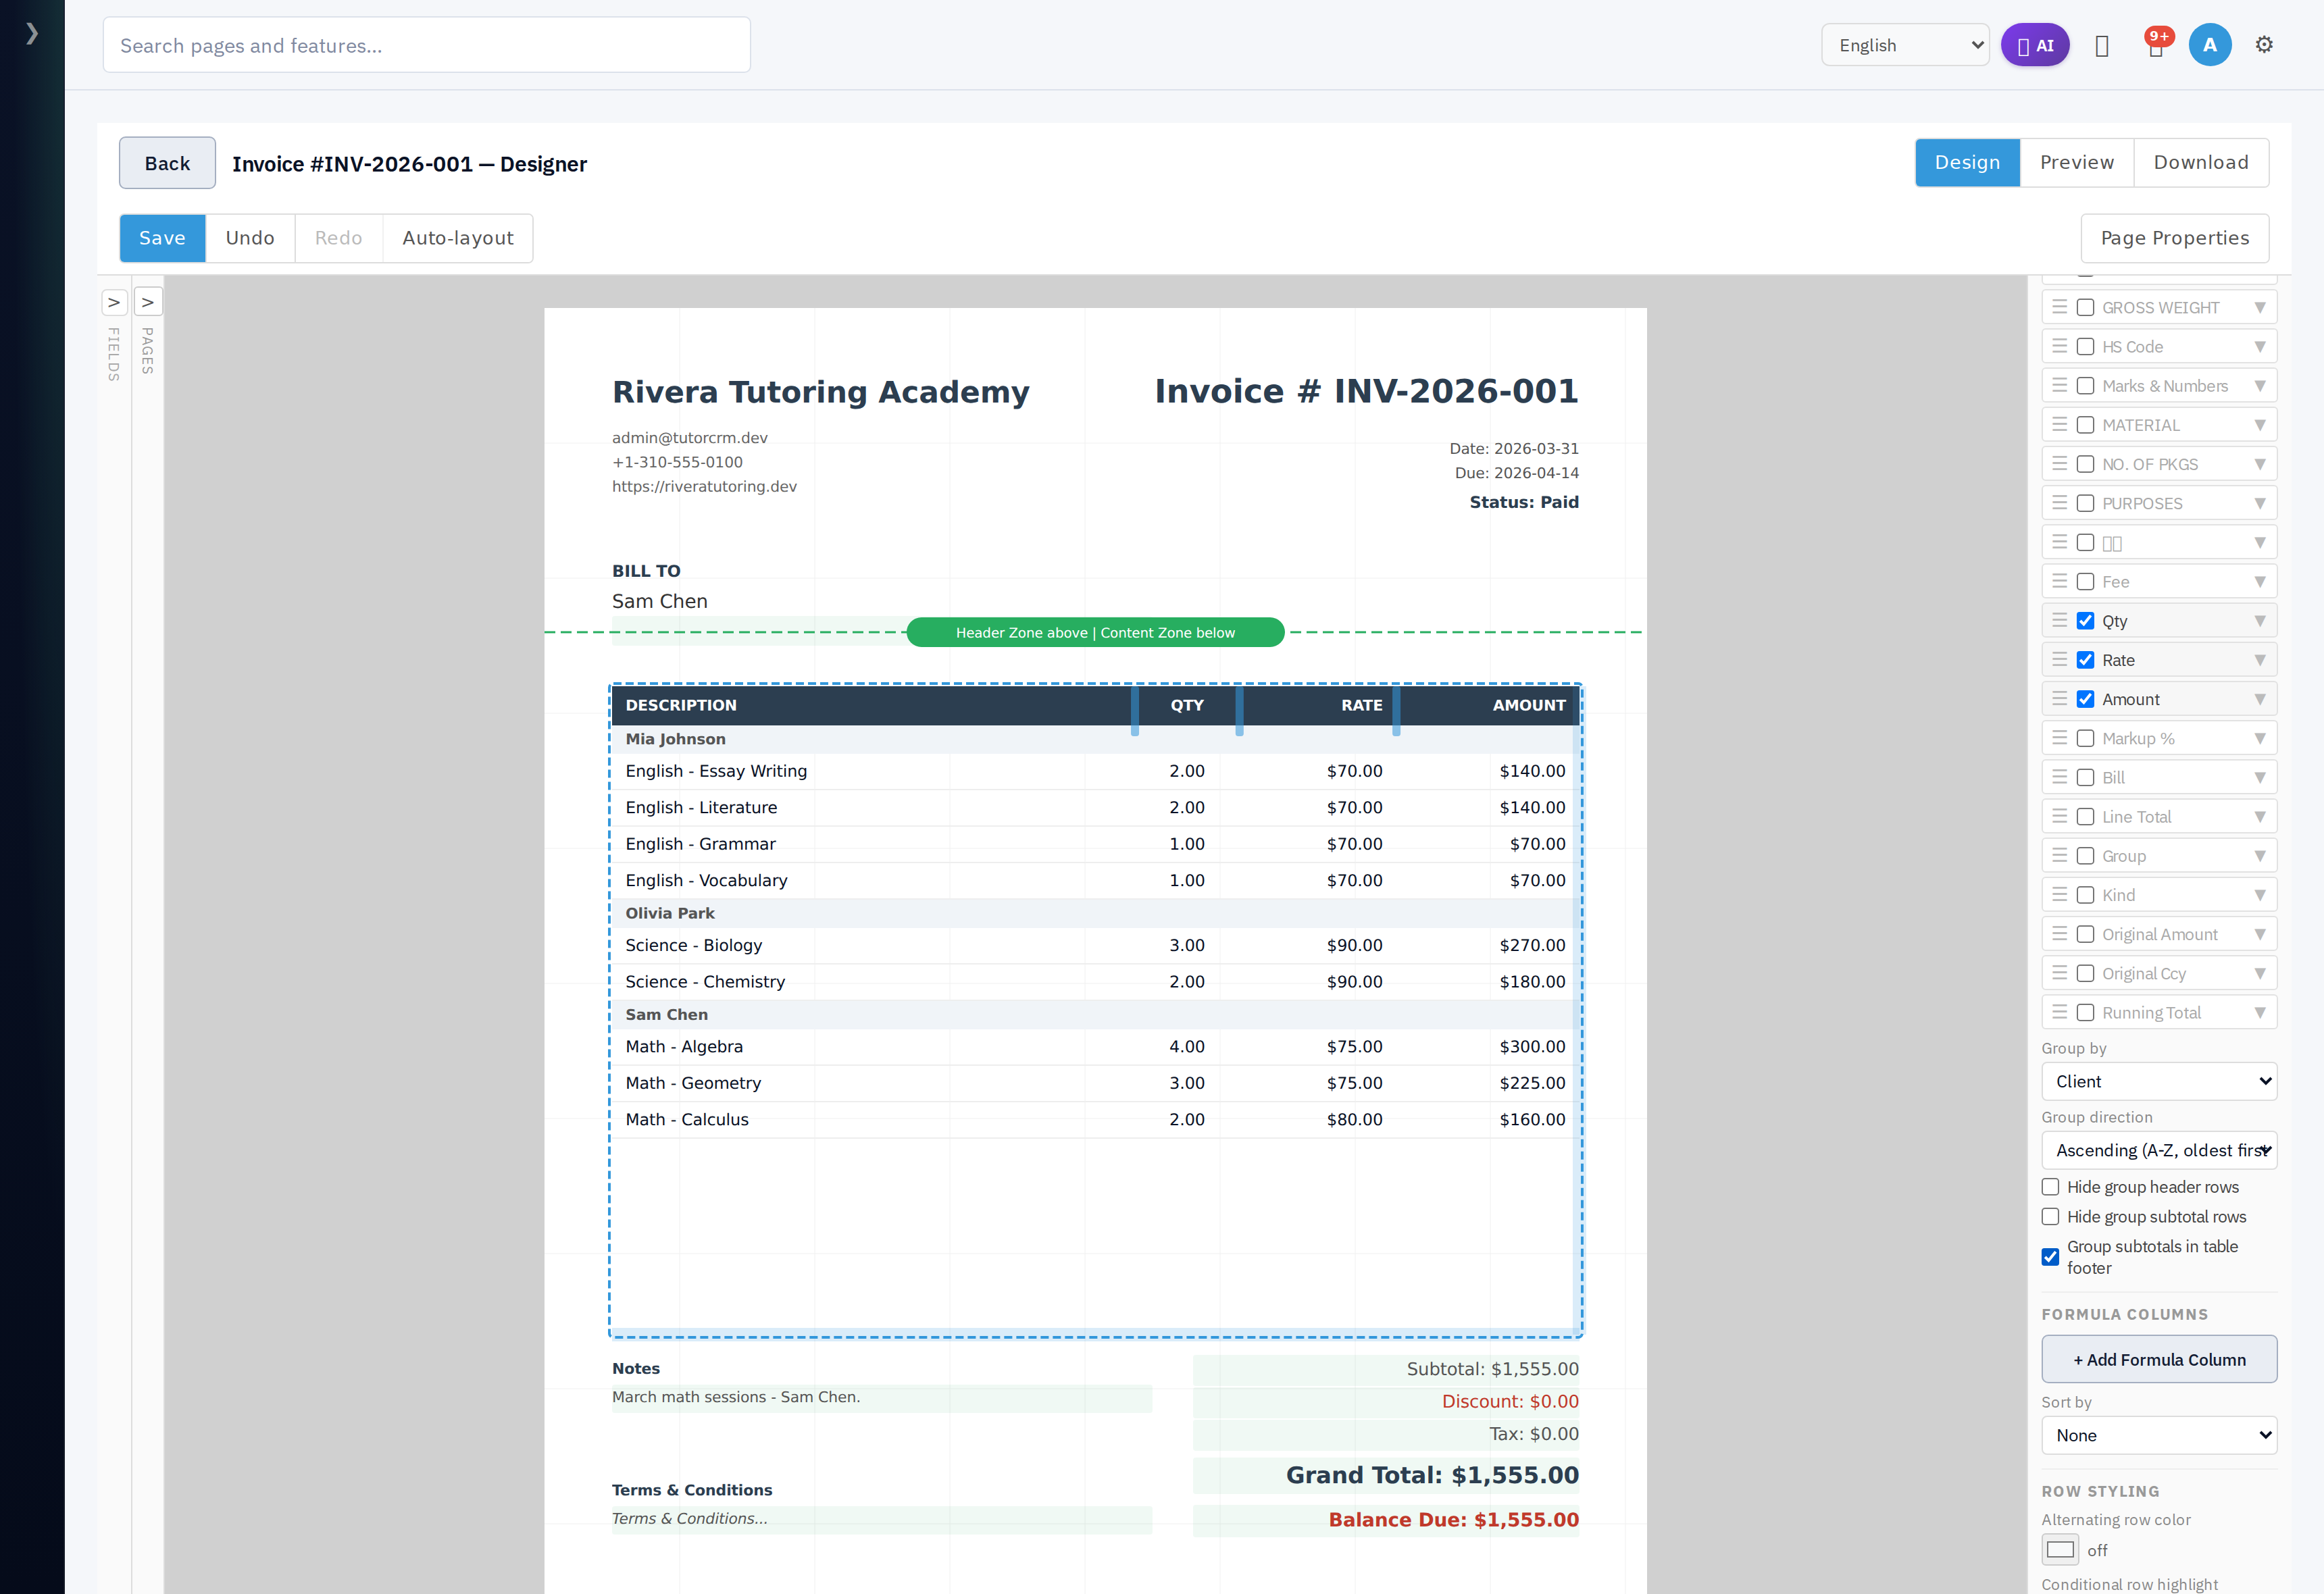Uncheck the Qty column checkbox
The width and height of the screenshot is (2324, 1594).
[x=2085, y=621]
